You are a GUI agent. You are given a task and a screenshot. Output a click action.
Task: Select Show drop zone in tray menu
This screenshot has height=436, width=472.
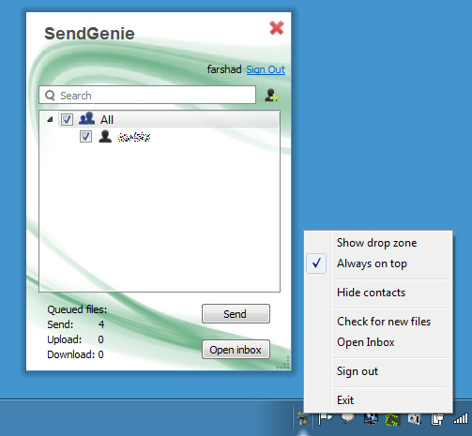point(377,243)
